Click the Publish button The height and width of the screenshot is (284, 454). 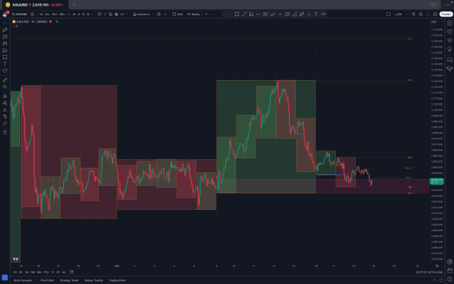(x=446, y=15)
